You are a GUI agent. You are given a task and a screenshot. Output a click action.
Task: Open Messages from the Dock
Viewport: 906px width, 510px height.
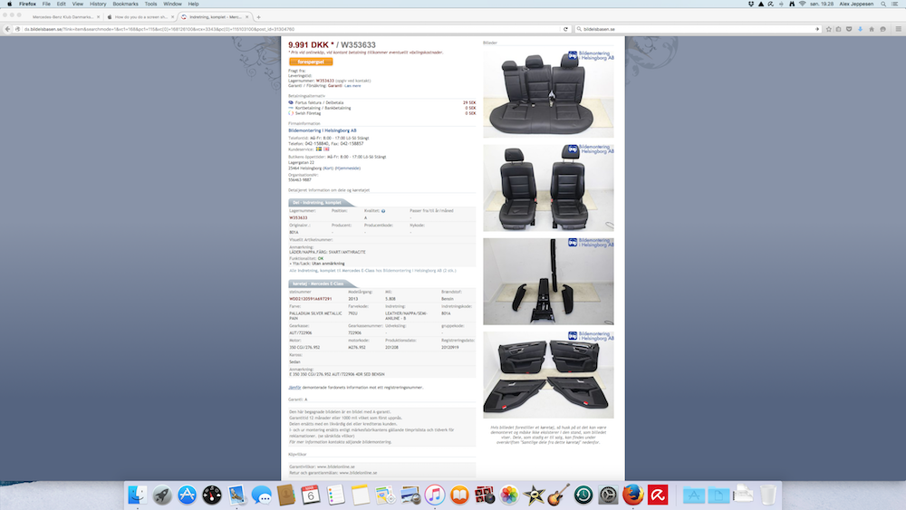[x=261, y=495]
